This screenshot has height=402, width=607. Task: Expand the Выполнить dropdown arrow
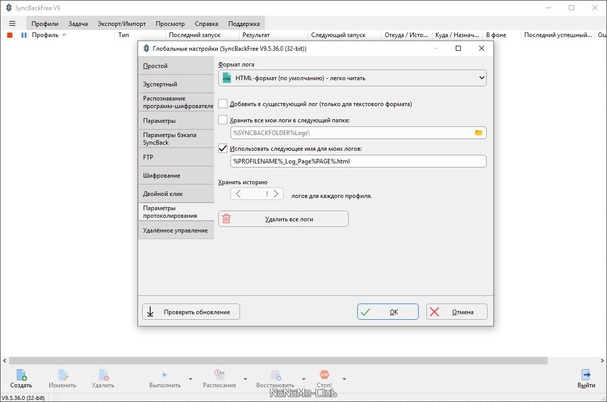(x=190, y=379)
